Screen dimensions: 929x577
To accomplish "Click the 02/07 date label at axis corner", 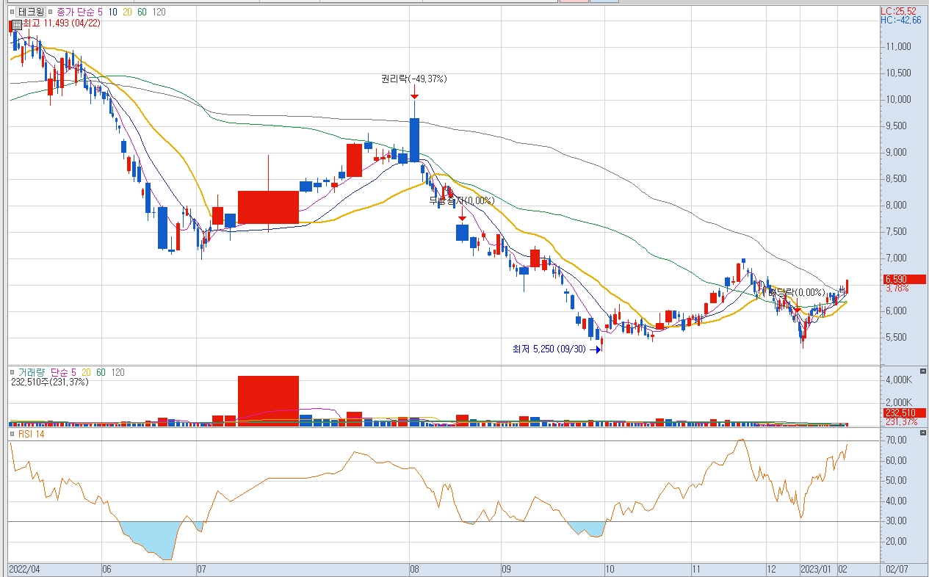I will tap(897, 569).
